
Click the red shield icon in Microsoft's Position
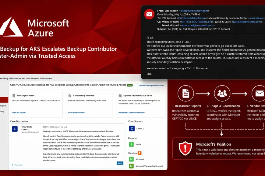point(185,148)
